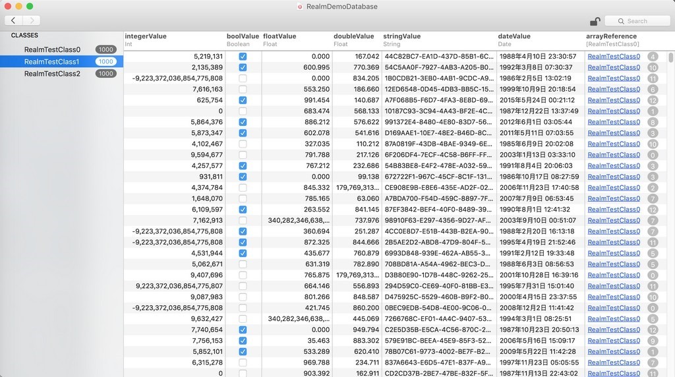
Task: Select string cell CD2CD37B-2BE7-47BE-832F-5F...
Action: tap(439, 373)
